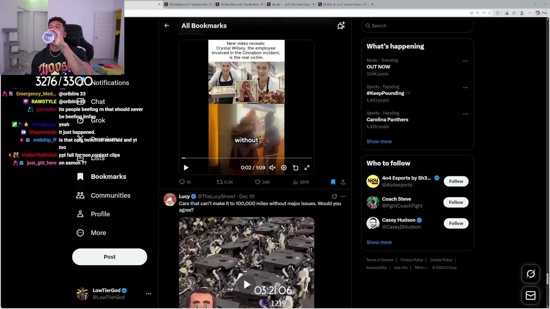Screen dimensions: 550x309
Task: Follow Casey Hudson
Action: (456, 223)
